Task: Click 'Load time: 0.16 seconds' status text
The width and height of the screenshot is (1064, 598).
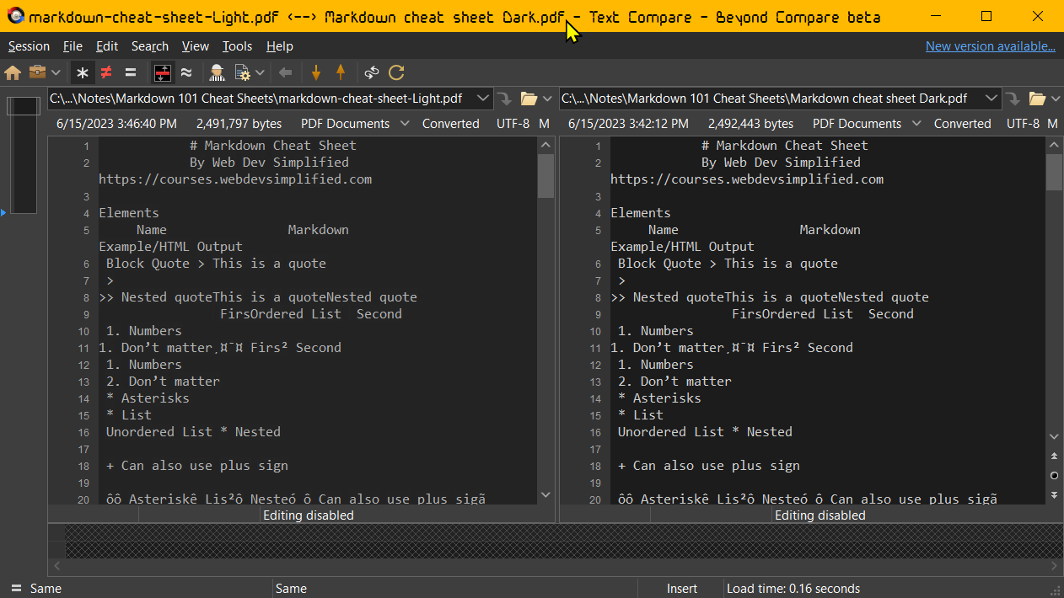Action: [x=793, y=589]
